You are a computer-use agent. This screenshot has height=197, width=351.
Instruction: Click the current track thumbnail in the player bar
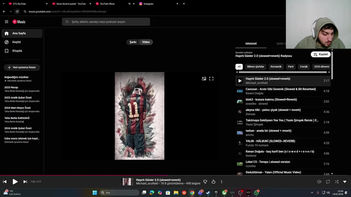tap(127, 182)
